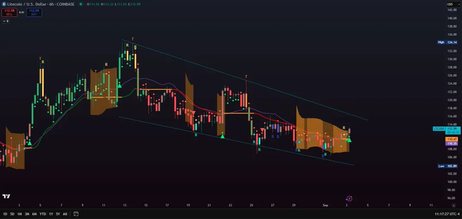Screen dimensions: 462x219
Task: Click the purple lightning event marker icon
Action: pyautogui.click(x=349, y=199)
